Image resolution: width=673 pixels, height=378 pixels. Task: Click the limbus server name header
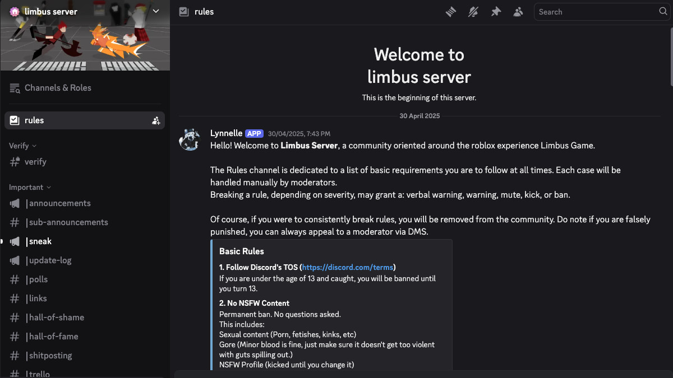tap(51, 11)
